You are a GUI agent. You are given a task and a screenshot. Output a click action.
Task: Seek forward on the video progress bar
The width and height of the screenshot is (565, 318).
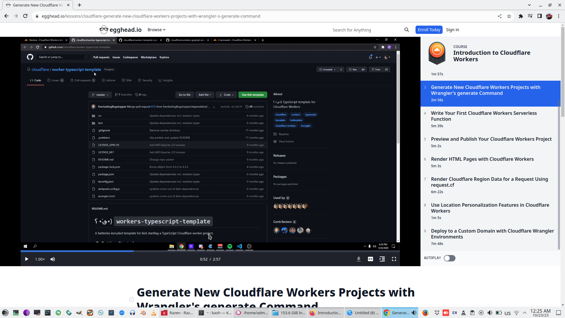tap(265, 251)
